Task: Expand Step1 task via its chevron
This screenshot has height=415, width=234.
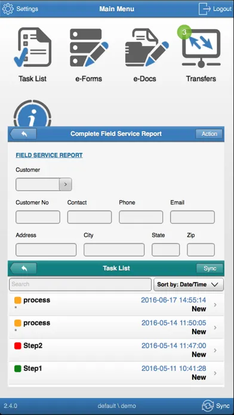Action: 215,373
